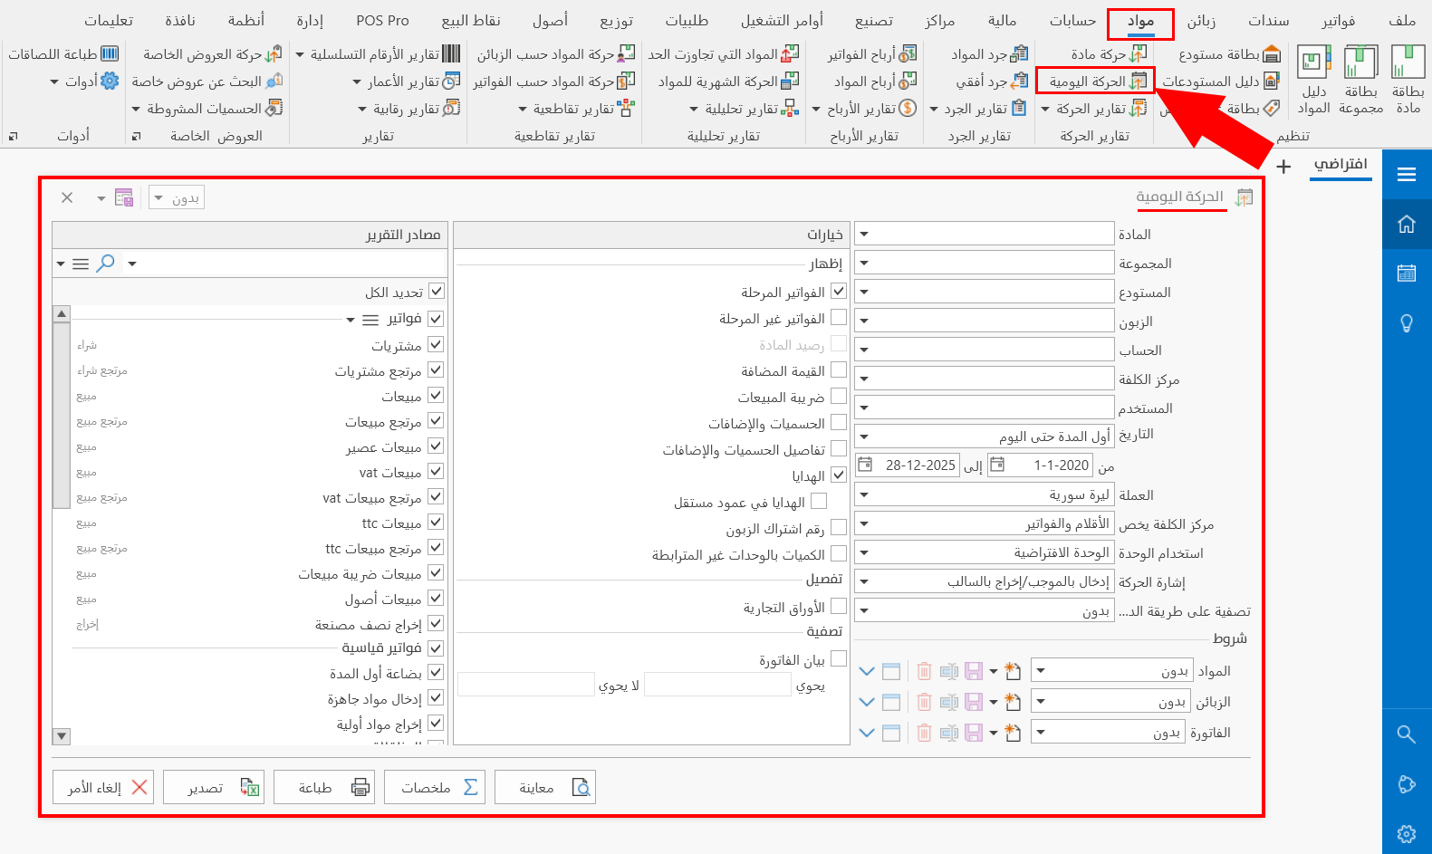
Task: Uncheck مشتريات in report sources
Action: coord(436,345)
